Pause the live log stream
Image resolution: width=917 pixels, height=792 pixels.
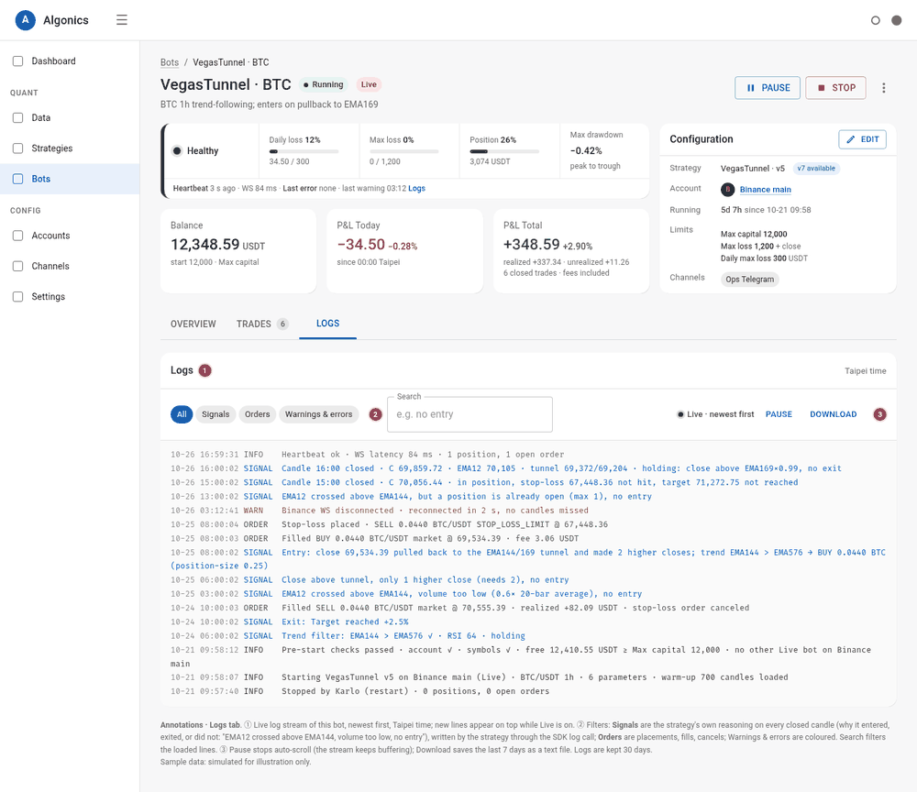(779, 414)
